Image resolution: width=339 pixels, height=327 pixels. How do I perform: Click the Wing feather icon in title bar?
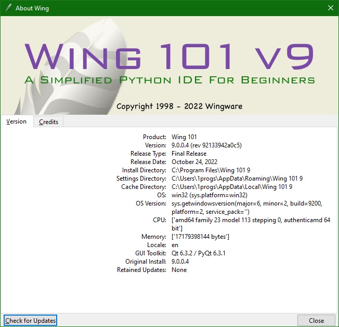point(8,8)
